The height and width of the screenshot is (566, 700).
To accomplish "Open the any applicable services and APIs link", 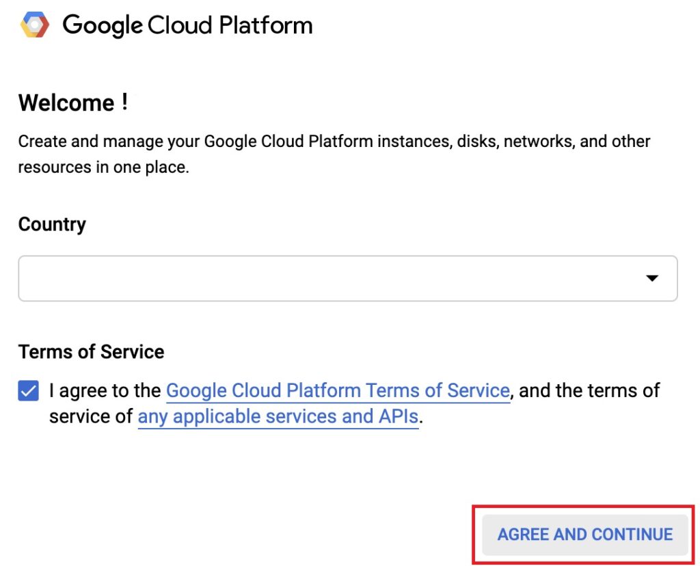I will click(x=278, y=416).
